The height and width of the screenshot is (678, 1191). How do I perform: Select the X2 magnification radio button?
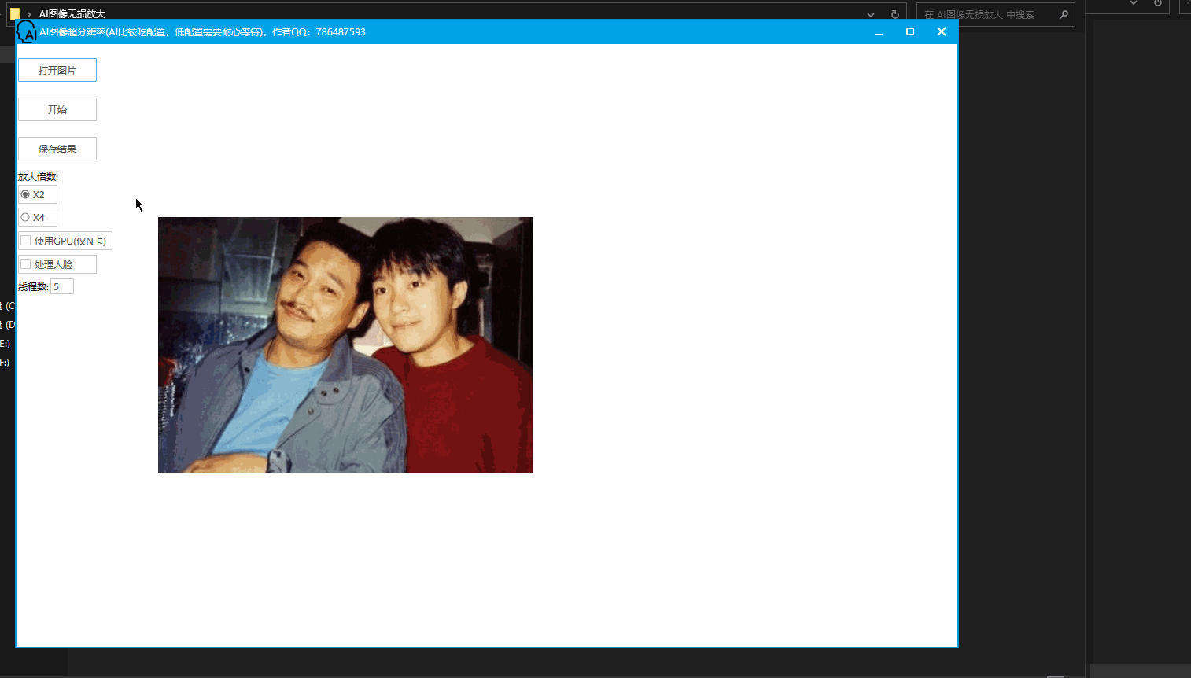[x=25, y=194]
